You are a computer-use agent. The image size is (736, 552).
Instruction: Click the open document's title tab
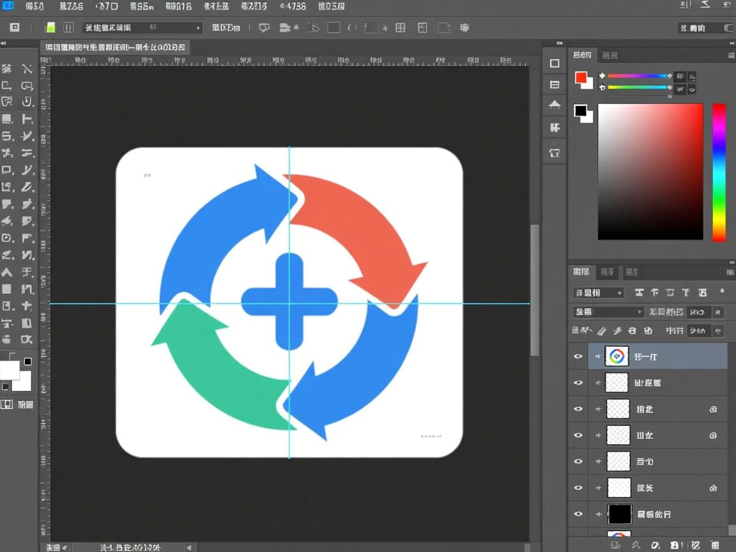point(115,47)
